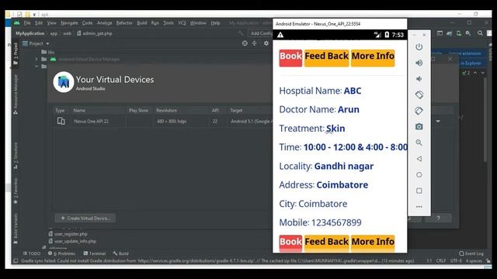Select user_update_info.php in project tree
Screen dimensions: 497x279
tap(72, 241)
